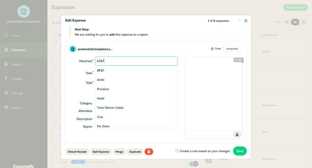The width and height of the screenshot is (312, 168).
Task: Click Detach Receipt button
Action: pyautogui.click(x=77, y=152)
